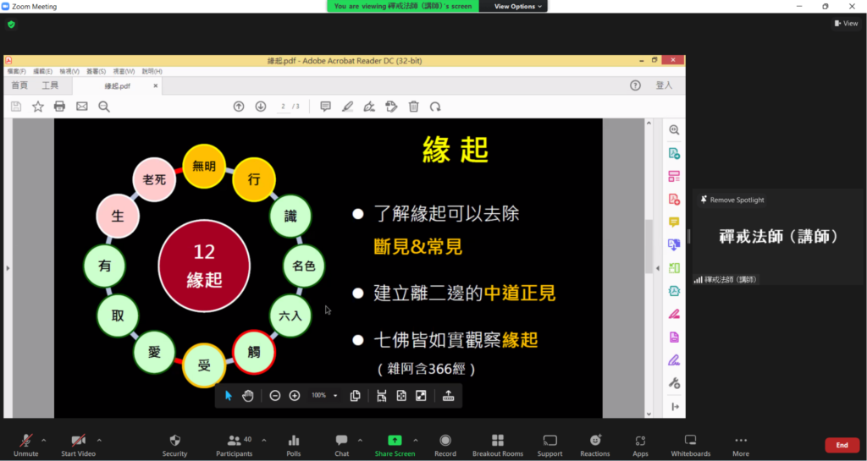
Task: Expand audio settings arrow beside Unmute
Action: [x=44, y=440]
